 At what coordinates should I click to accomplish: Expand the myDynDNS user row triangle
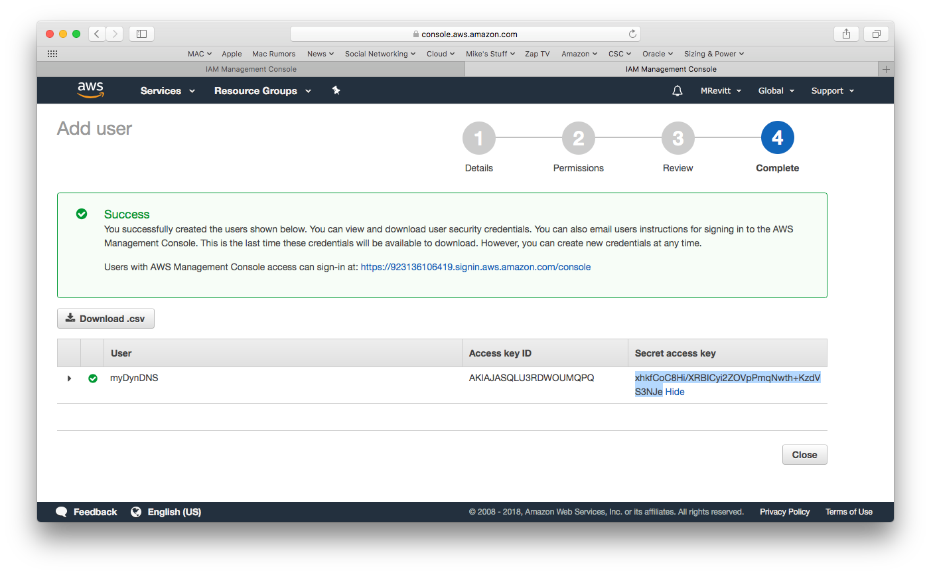coord(69,378)
